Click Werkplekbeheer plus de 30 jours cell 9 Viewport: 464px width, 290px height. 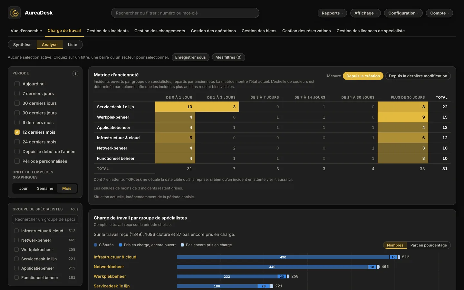pos(403,117)
